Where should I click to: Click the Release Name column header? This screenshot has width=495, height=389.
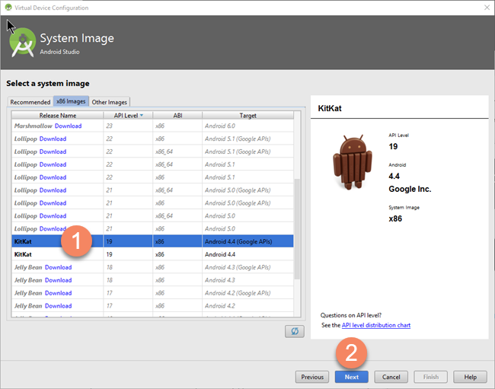point(57,116)
